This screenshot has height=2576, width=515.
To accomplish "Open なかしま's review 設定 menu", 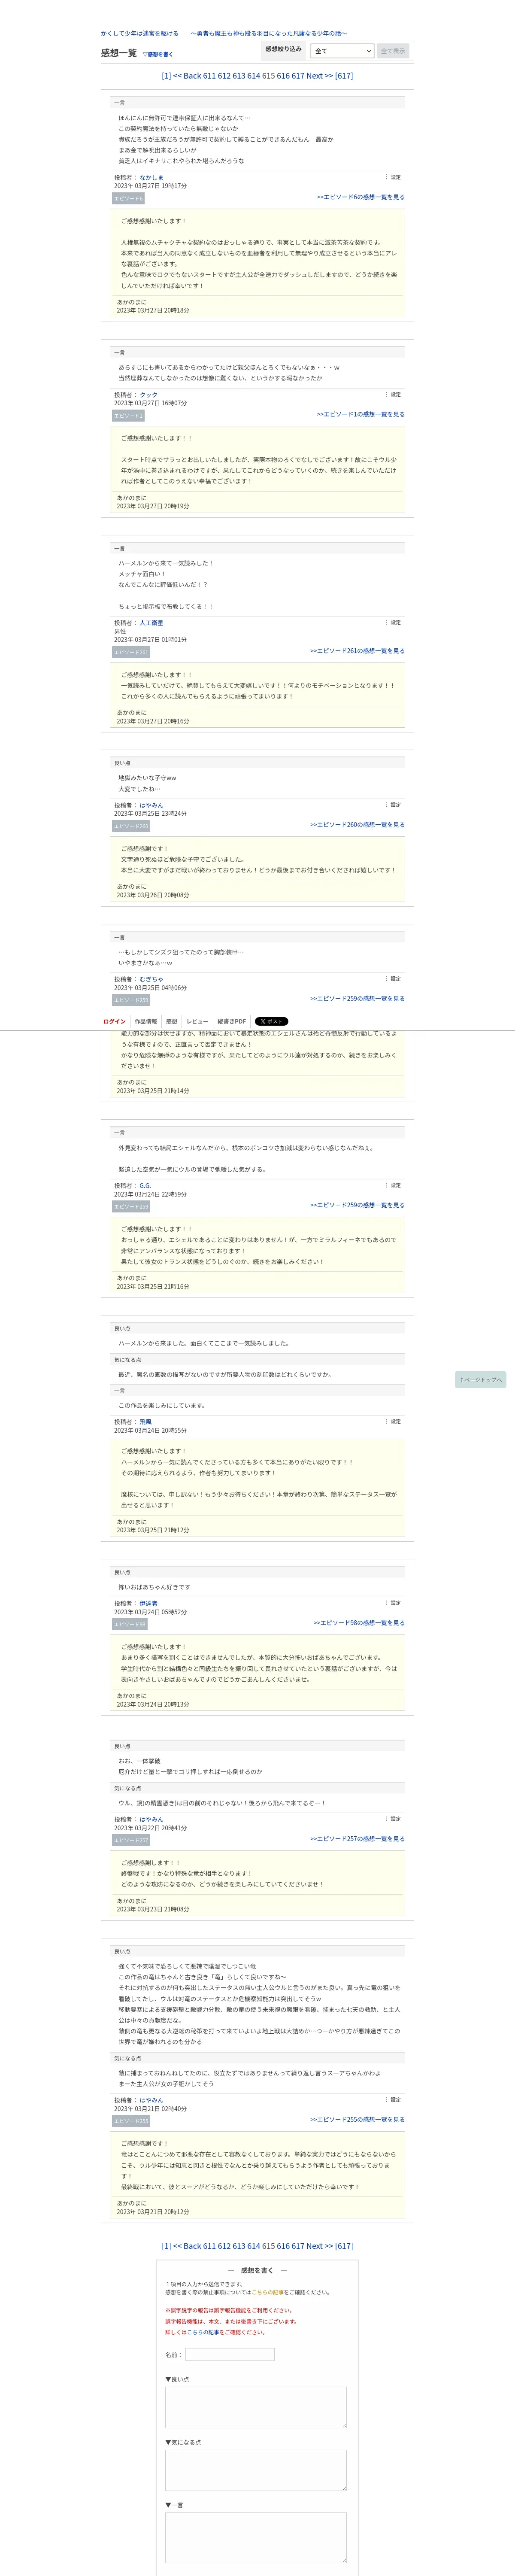I will click(x=393, y=177).
